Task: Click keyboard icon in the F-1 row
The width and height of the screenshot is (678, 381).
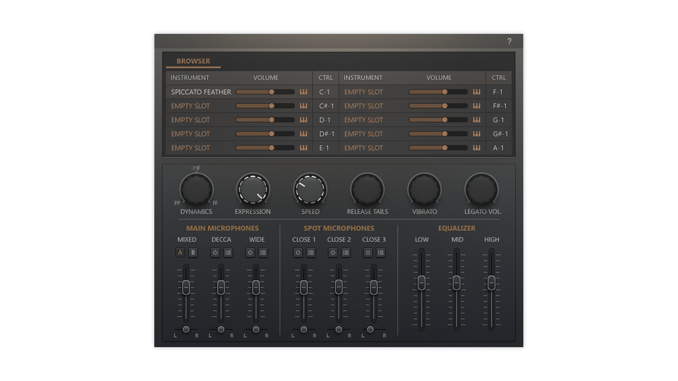Action: (476, 92)
